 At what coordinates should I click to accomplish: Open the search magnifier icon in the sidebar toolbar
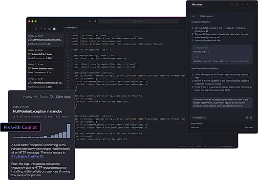[41, 29]
